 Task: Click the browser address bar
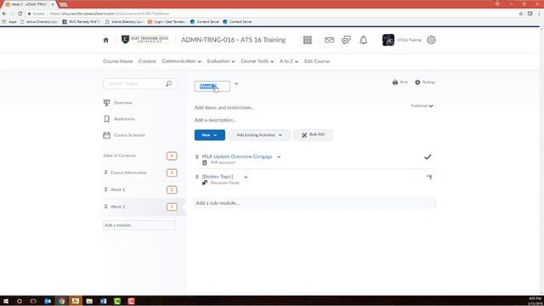(x=270, y=14)
